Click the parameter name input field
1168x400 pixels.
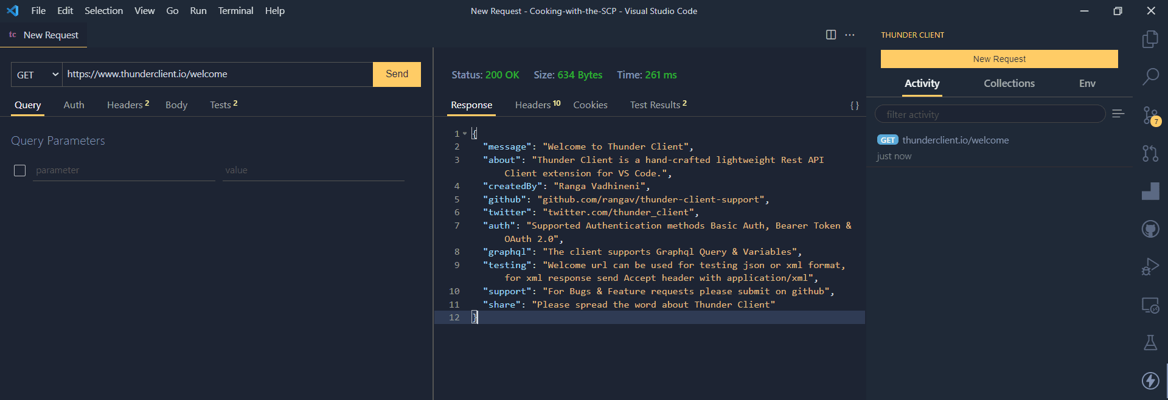click(124, 170)
